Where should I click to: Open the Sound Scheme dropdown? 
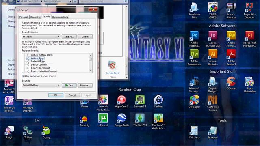[41, 36]
